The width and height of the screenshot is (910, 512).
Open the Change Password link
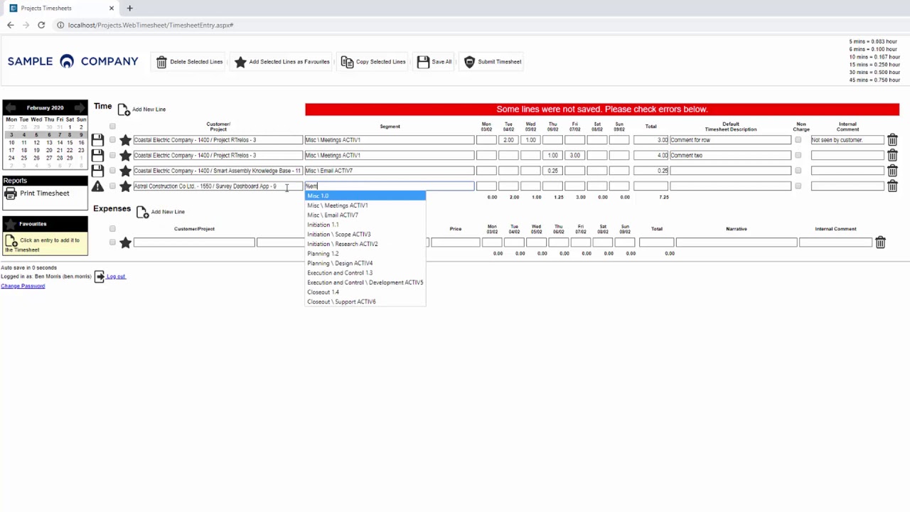tap(23, 286)
